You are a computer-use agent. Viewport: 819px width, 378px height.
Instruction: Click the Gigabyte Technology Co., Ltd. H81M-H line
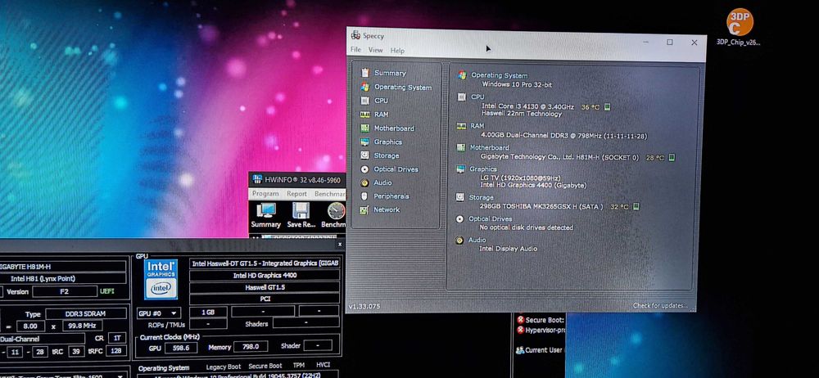click(x=559, y=156)
